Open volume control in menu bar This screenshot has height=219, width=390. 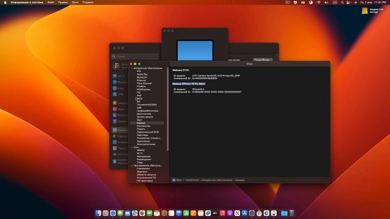pos(327,2)
